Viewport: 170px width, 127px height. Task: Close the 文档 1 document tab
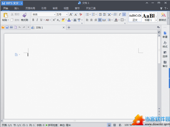tap(64, 27)
